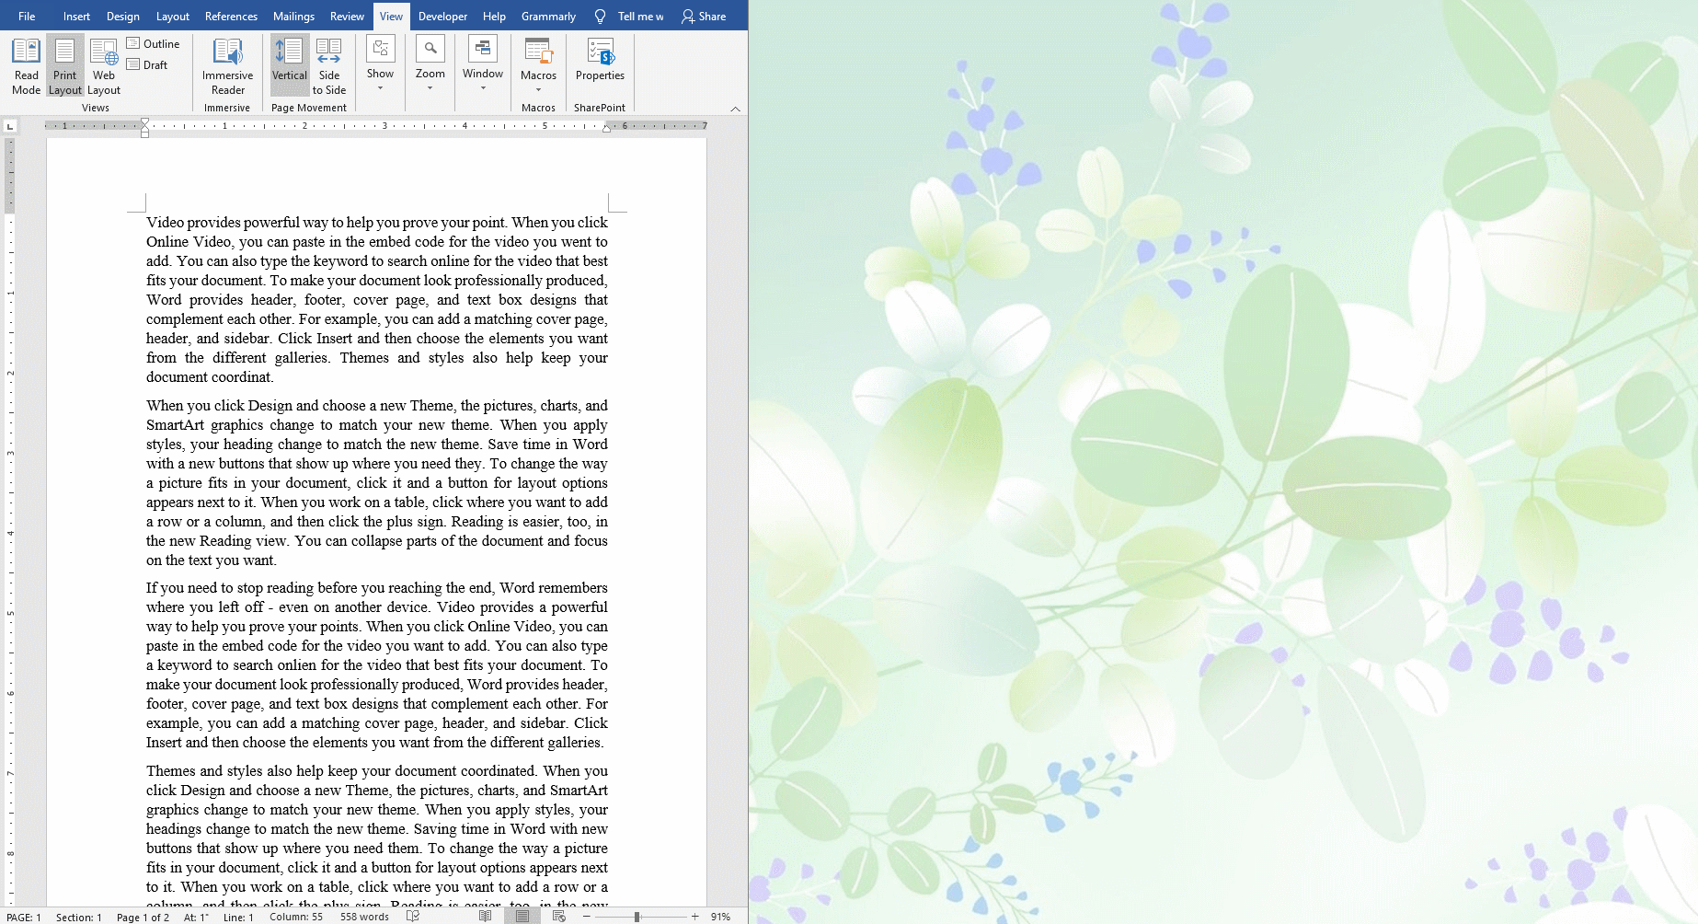Click Column: 55 in status bar
This screenshot has height=924, width=1698.
[296, 917]
